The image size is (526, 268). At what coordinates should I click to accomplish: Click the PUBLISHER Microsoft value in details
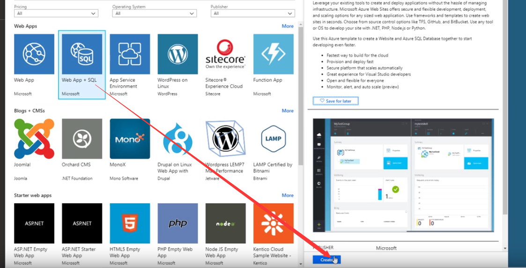coord(386,248)
